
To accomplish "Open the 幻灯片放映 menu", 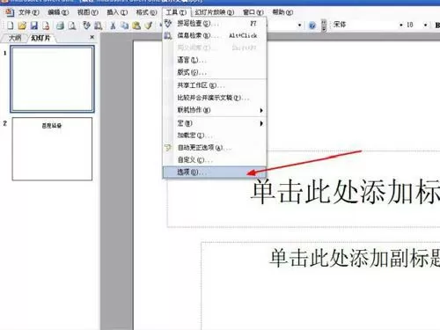I will coord(214,12).
